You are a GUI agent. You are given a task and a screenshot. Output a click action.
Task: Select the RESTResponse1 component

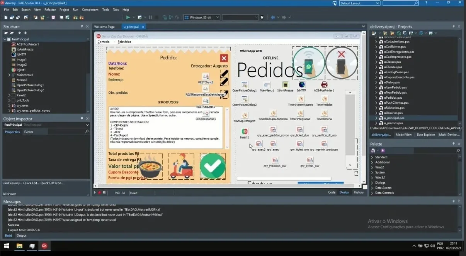pos(206,113)
